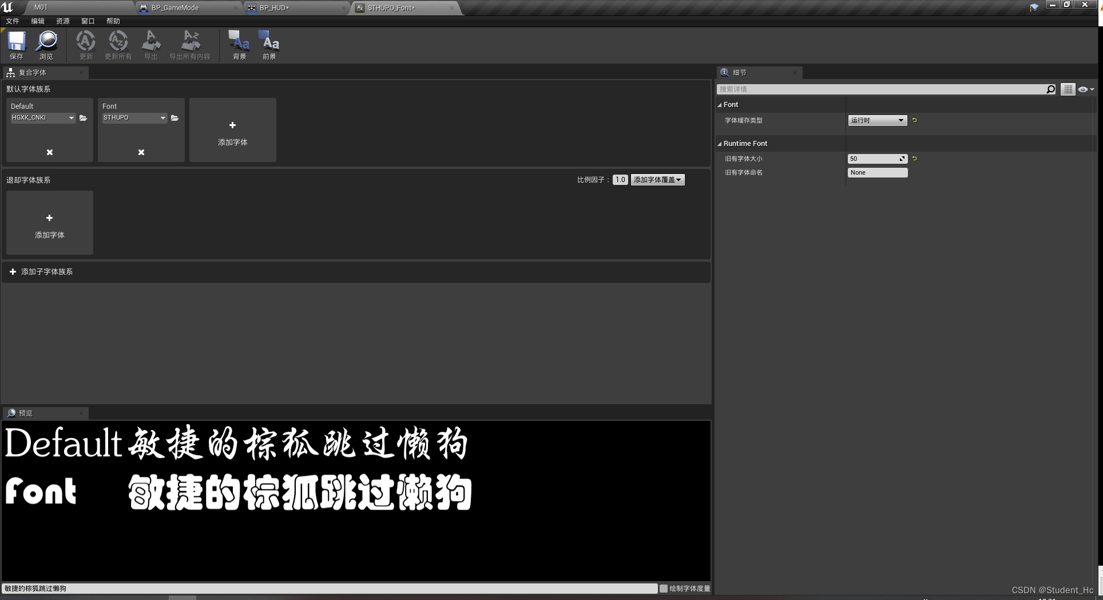This screenshot has height=600, width=1103.
Task: Click Add Sub-Font Family (添加子字体族系)
Action: click(x=41, y=272)
